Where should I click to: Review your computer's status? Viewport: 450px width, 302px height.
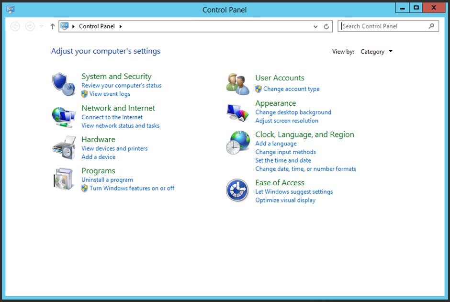pyautogui.click(x=122, y=86)
